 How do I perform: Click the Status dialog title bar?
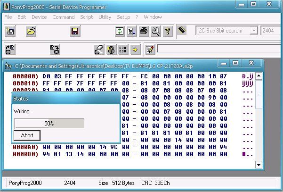click(x=66, y=99)
